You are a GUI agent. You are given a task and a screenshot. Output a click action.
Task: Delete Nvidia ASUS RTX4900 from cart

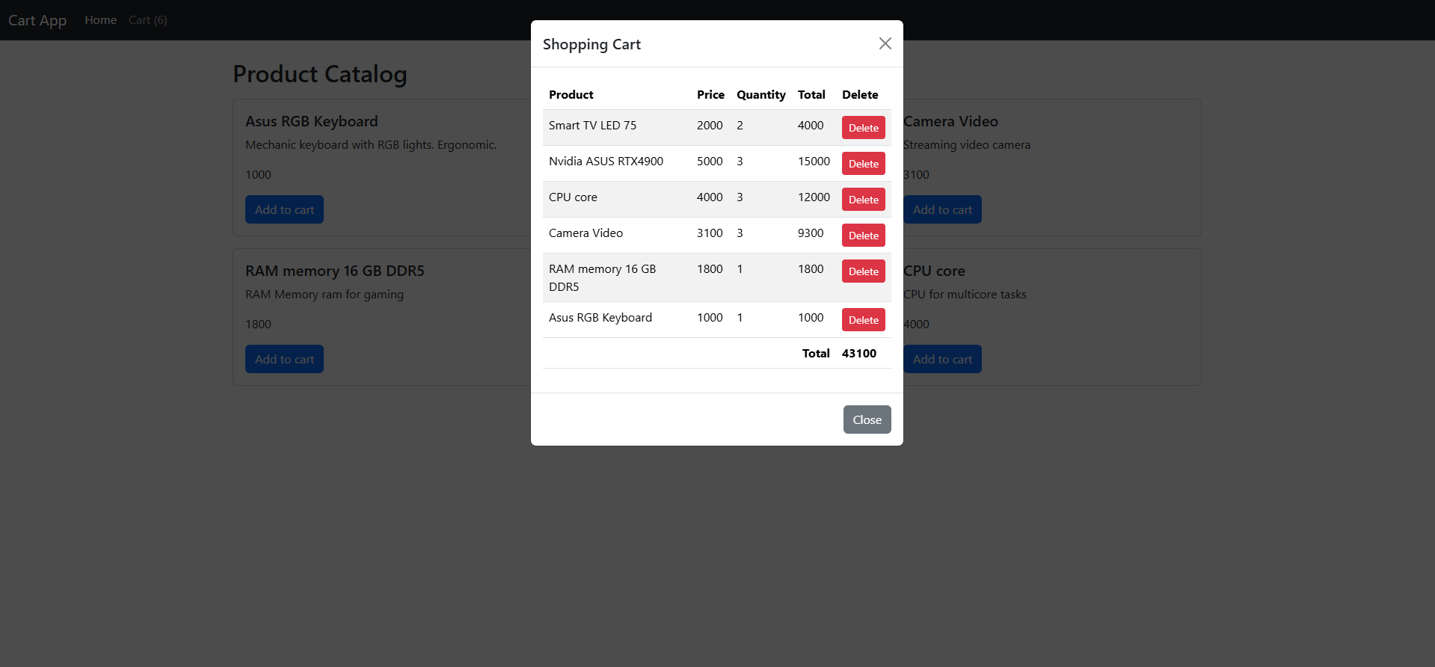coord(863,164)
